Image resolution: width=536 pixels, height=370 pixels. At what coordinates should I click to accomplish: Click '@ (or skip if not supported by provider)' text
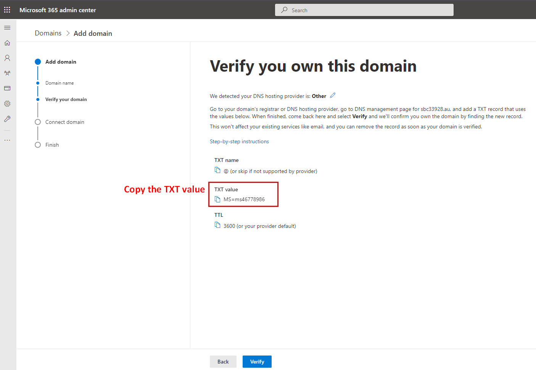coord(270,171)
